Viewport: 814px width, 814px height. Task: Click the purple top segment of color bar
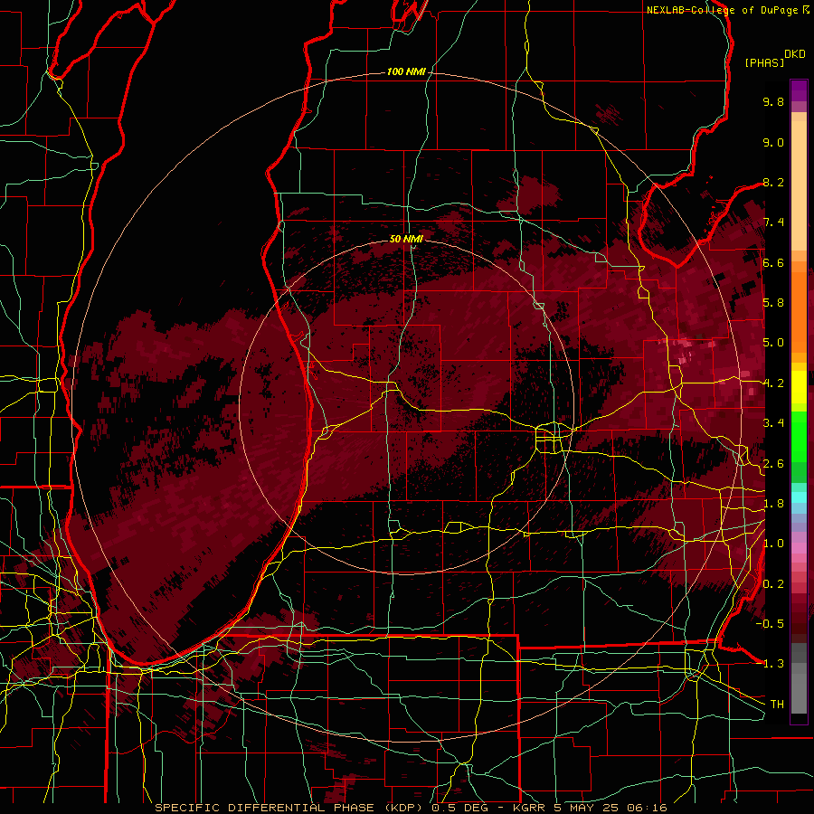point(799,90)
